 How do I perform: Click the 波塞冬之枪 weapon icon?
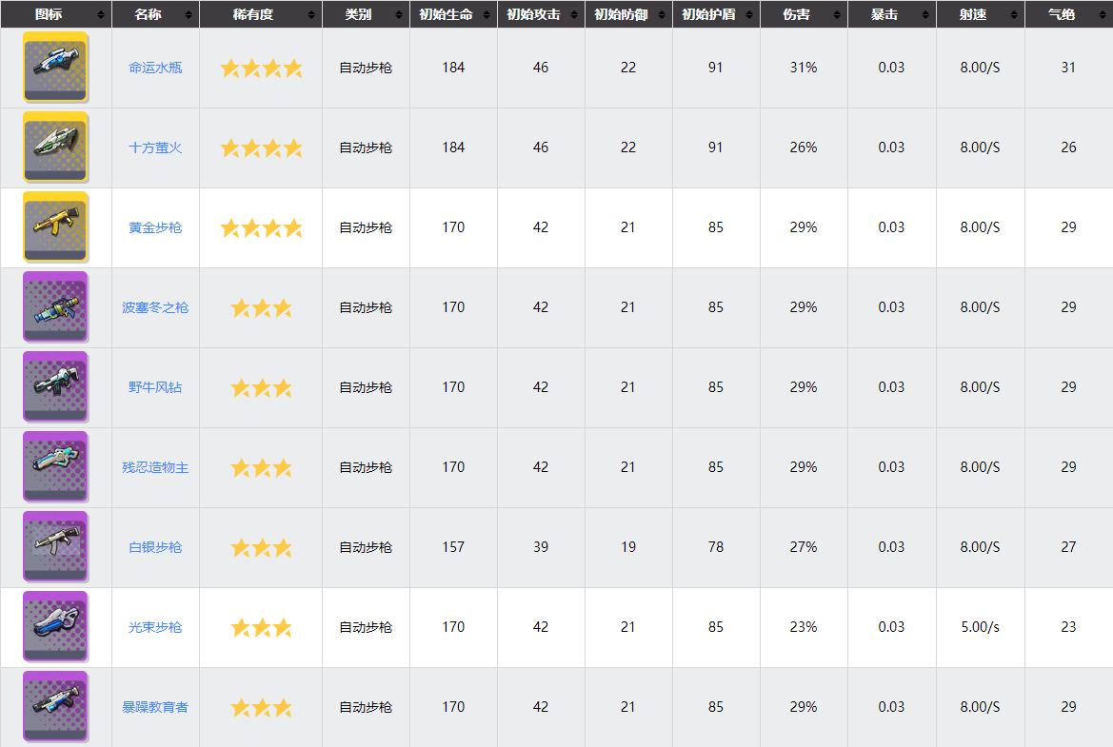[55, 307]
